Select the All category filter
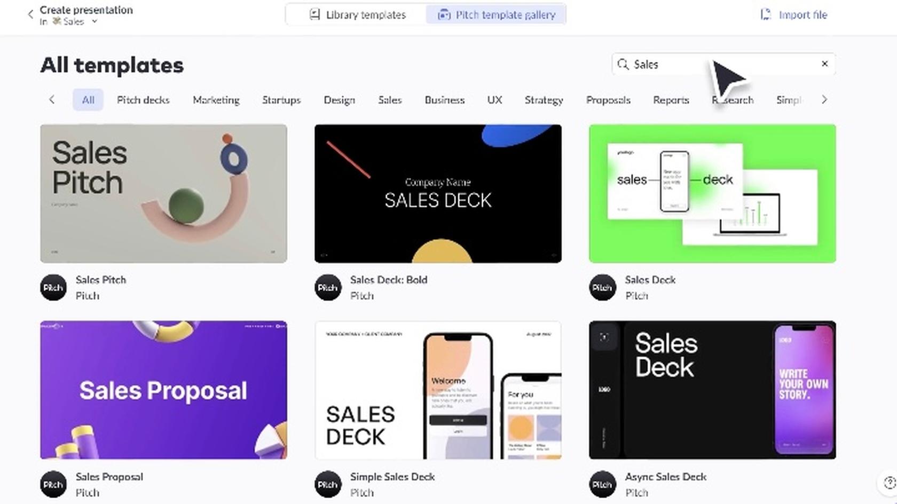 (x=88, y=100)
